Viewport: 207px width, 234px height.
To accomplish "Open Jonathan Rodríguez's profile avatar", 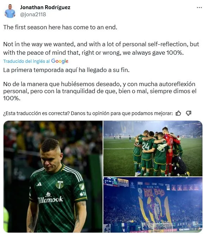I will coord(10,11).
